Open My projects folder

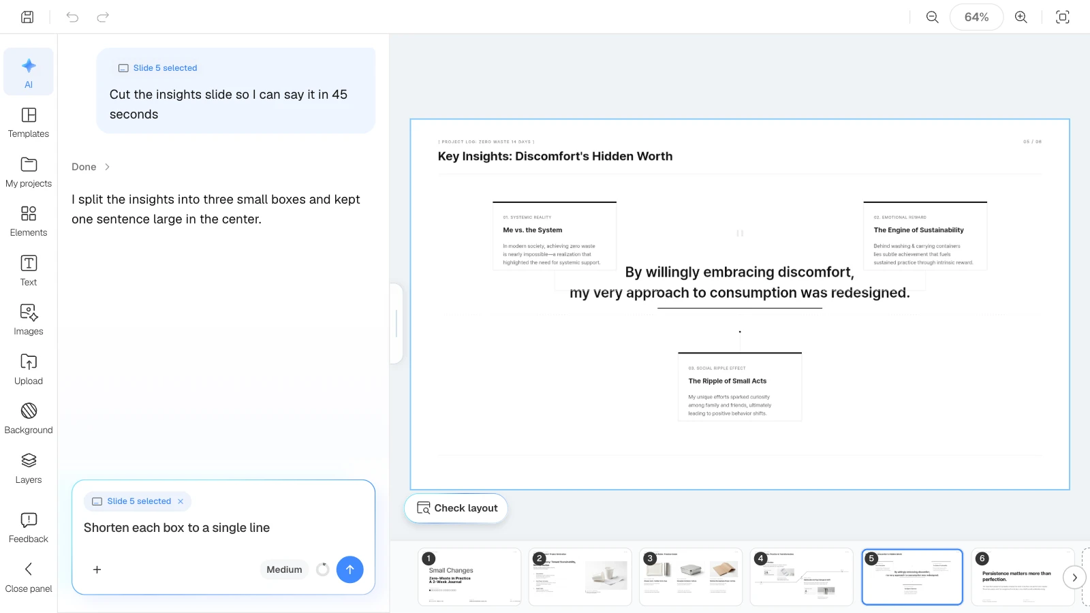[x=29, y=172]
